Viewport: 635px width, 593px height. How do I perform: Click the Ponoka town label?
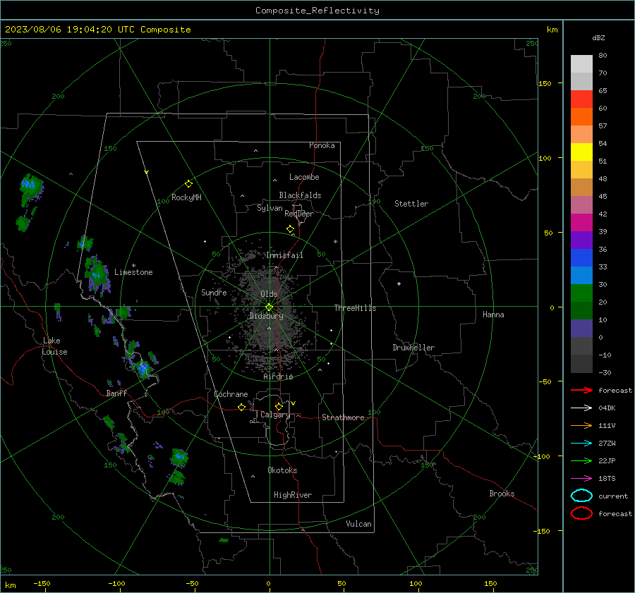[x=322, y=146]
